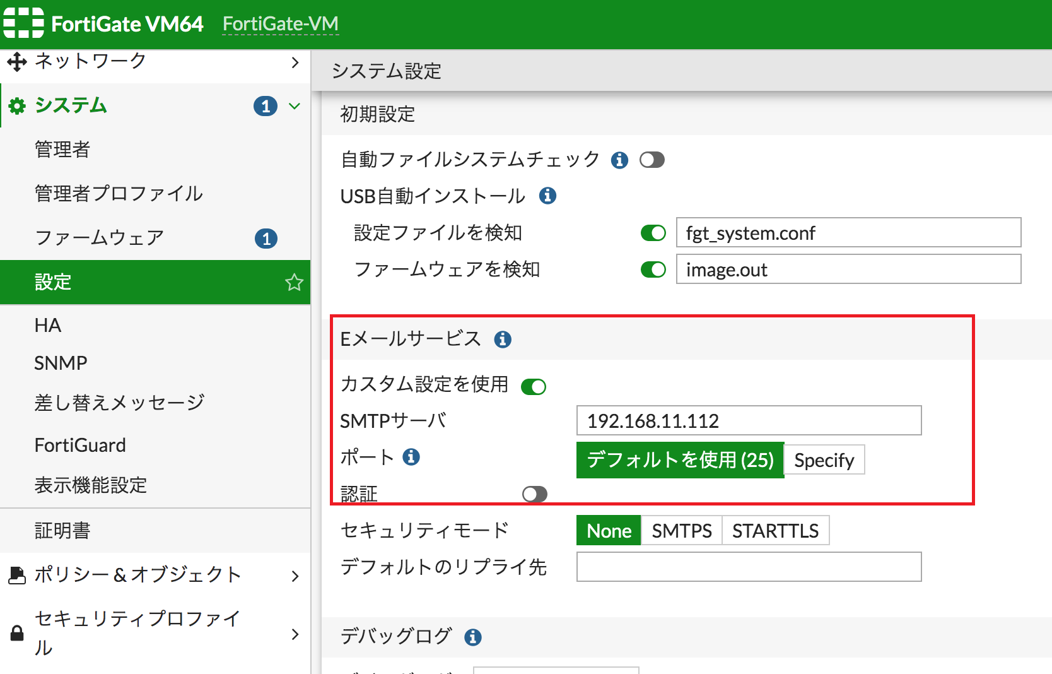
Task: Show info for Eメールサービス
Action: [x=503, y=340]
